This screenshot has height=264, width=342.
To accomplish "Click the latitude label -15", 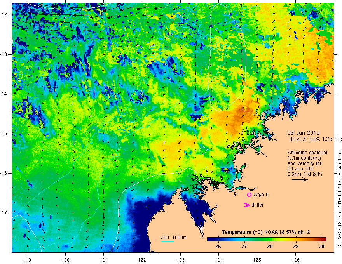I will [4, 134].
